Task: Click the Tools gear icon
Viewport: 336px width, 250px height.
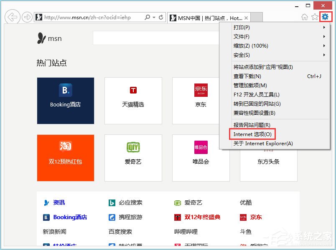Action: click(326, 17)
